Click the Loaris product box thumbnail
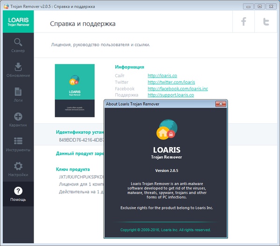The width and height of the screenshot is (280, 246). click(75, 90)
